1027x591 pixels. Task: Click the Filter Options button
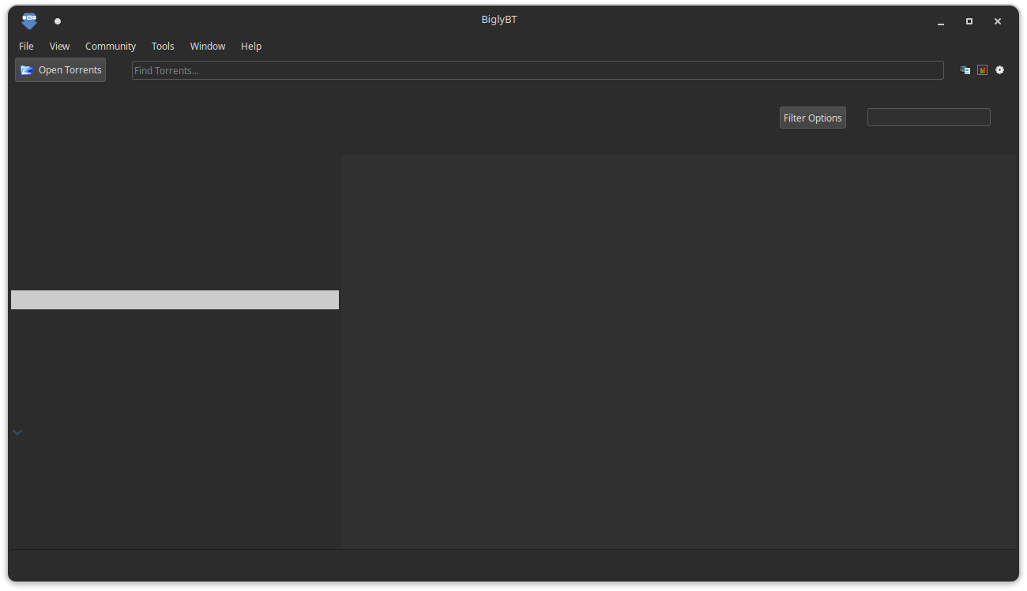(812, 117)
